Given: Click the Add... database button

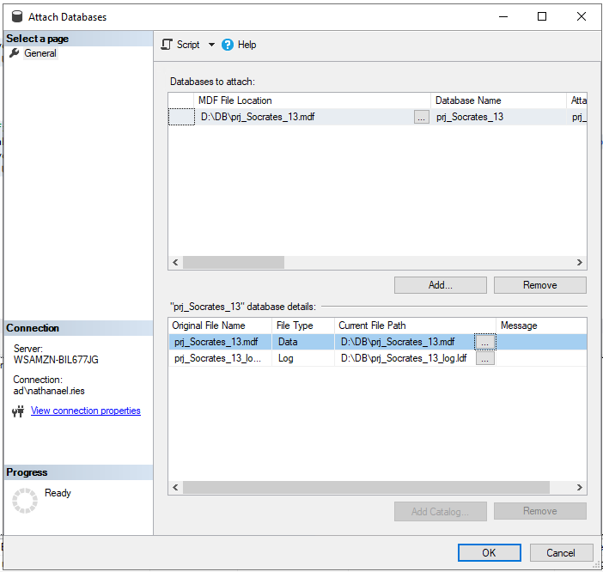Looking at the screenshot, I should [x=441, y=285].
